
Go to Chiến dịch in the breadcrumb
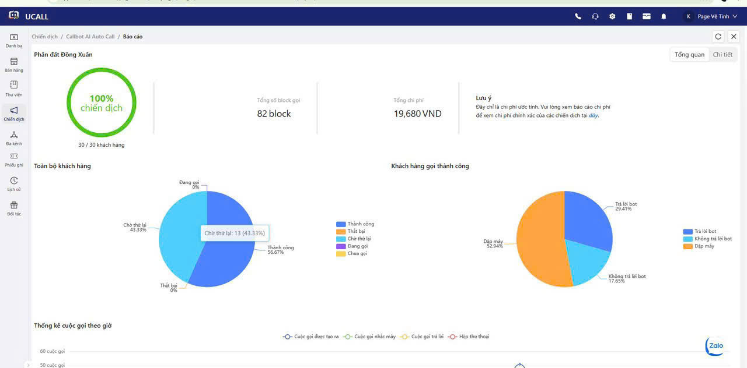click(x=45, y=37)
